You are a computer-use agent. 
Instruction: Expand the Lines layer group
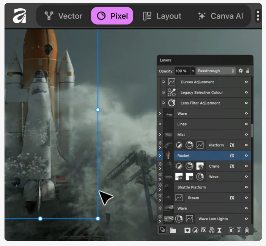click(x=160, y=124)
